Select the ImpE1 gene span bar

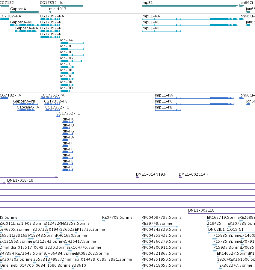click(x=190, y=6)
